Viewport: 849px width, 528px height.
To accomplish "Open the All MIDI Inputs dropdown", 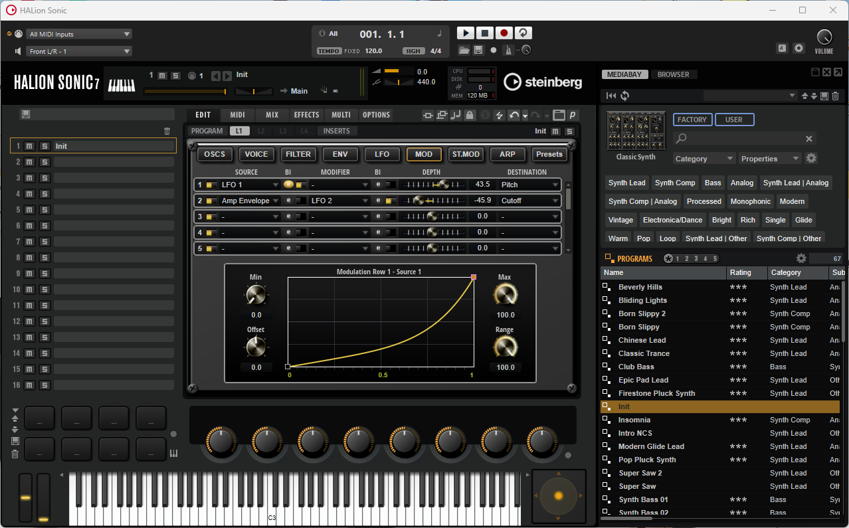I will click(80, 34).
